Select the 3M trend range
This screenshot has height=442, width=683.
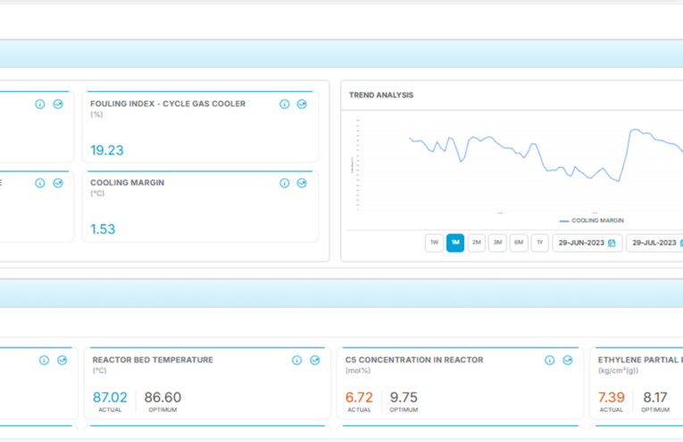tap(497, 243)
